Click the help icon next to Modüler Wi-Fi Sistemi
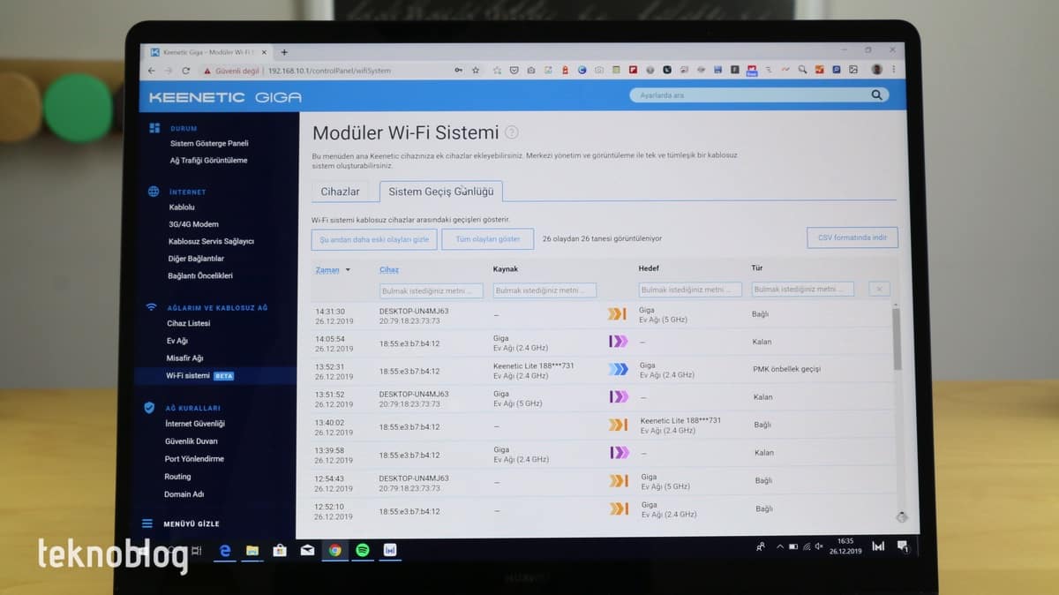The height and width of the screenshot is (595, 1059). click(512, 132)
